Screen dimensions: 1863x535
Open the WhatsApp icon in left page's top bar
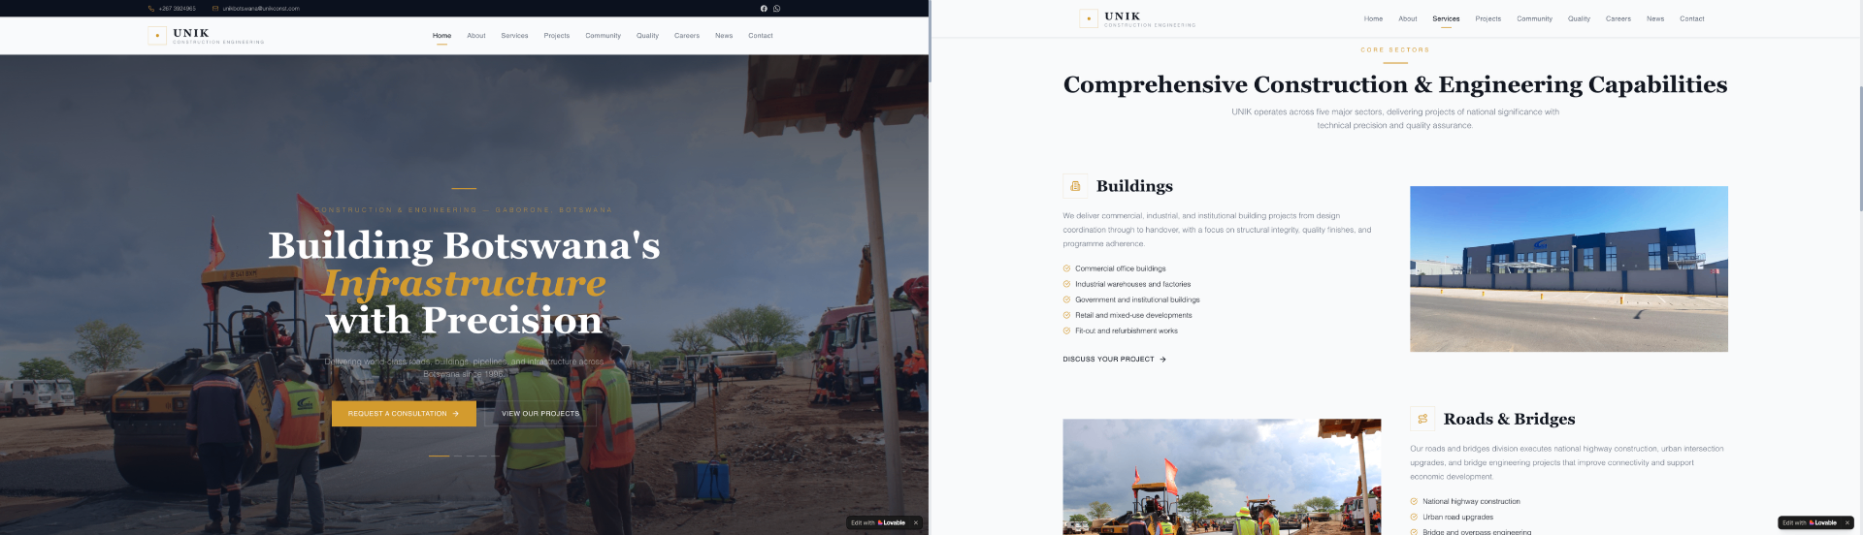[x=776, y=9]
